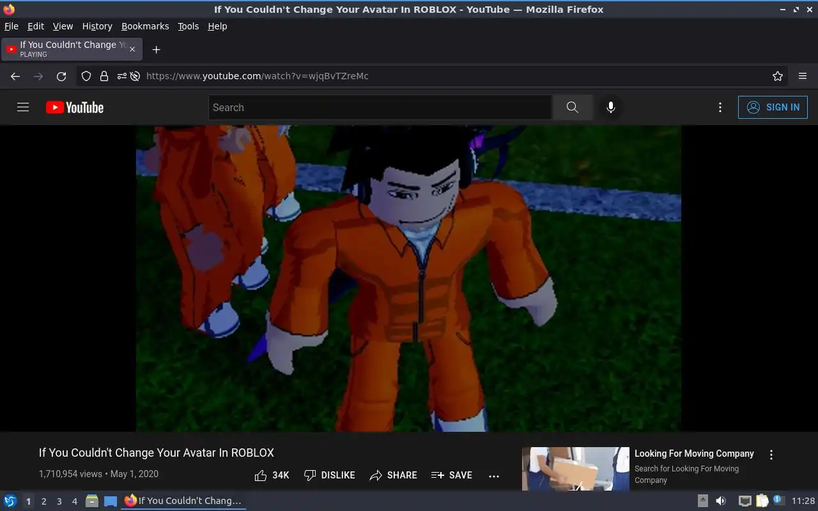The height and width of the screenshot is (511, 818).
Task: Open the file manager taskbar icon
Action: point(92,501)
